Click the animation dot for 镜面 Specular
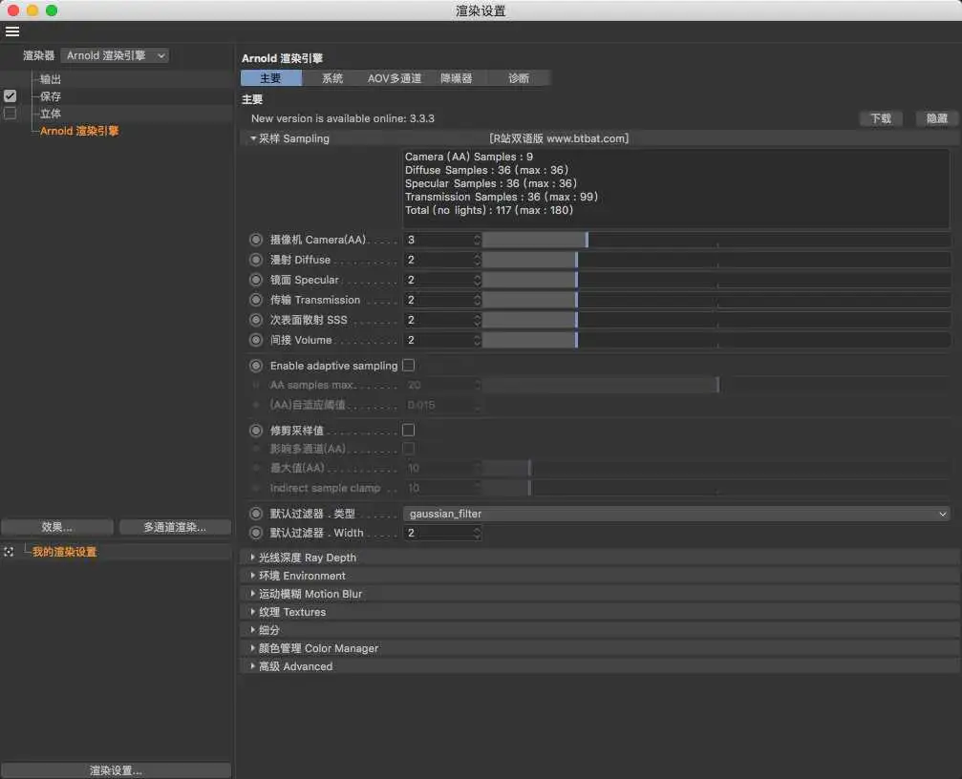Image resolution: width=962 pixels, height=779 pixels. [x=256, y=280]
